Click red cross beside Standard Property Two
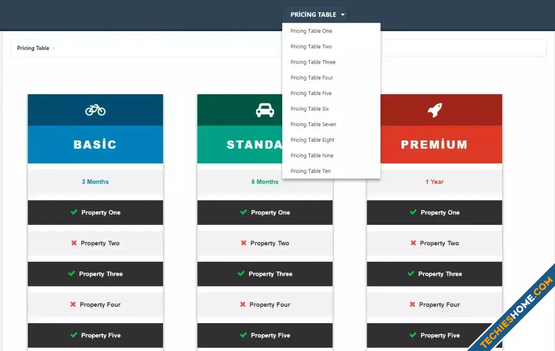 click(x=244, y=243)
